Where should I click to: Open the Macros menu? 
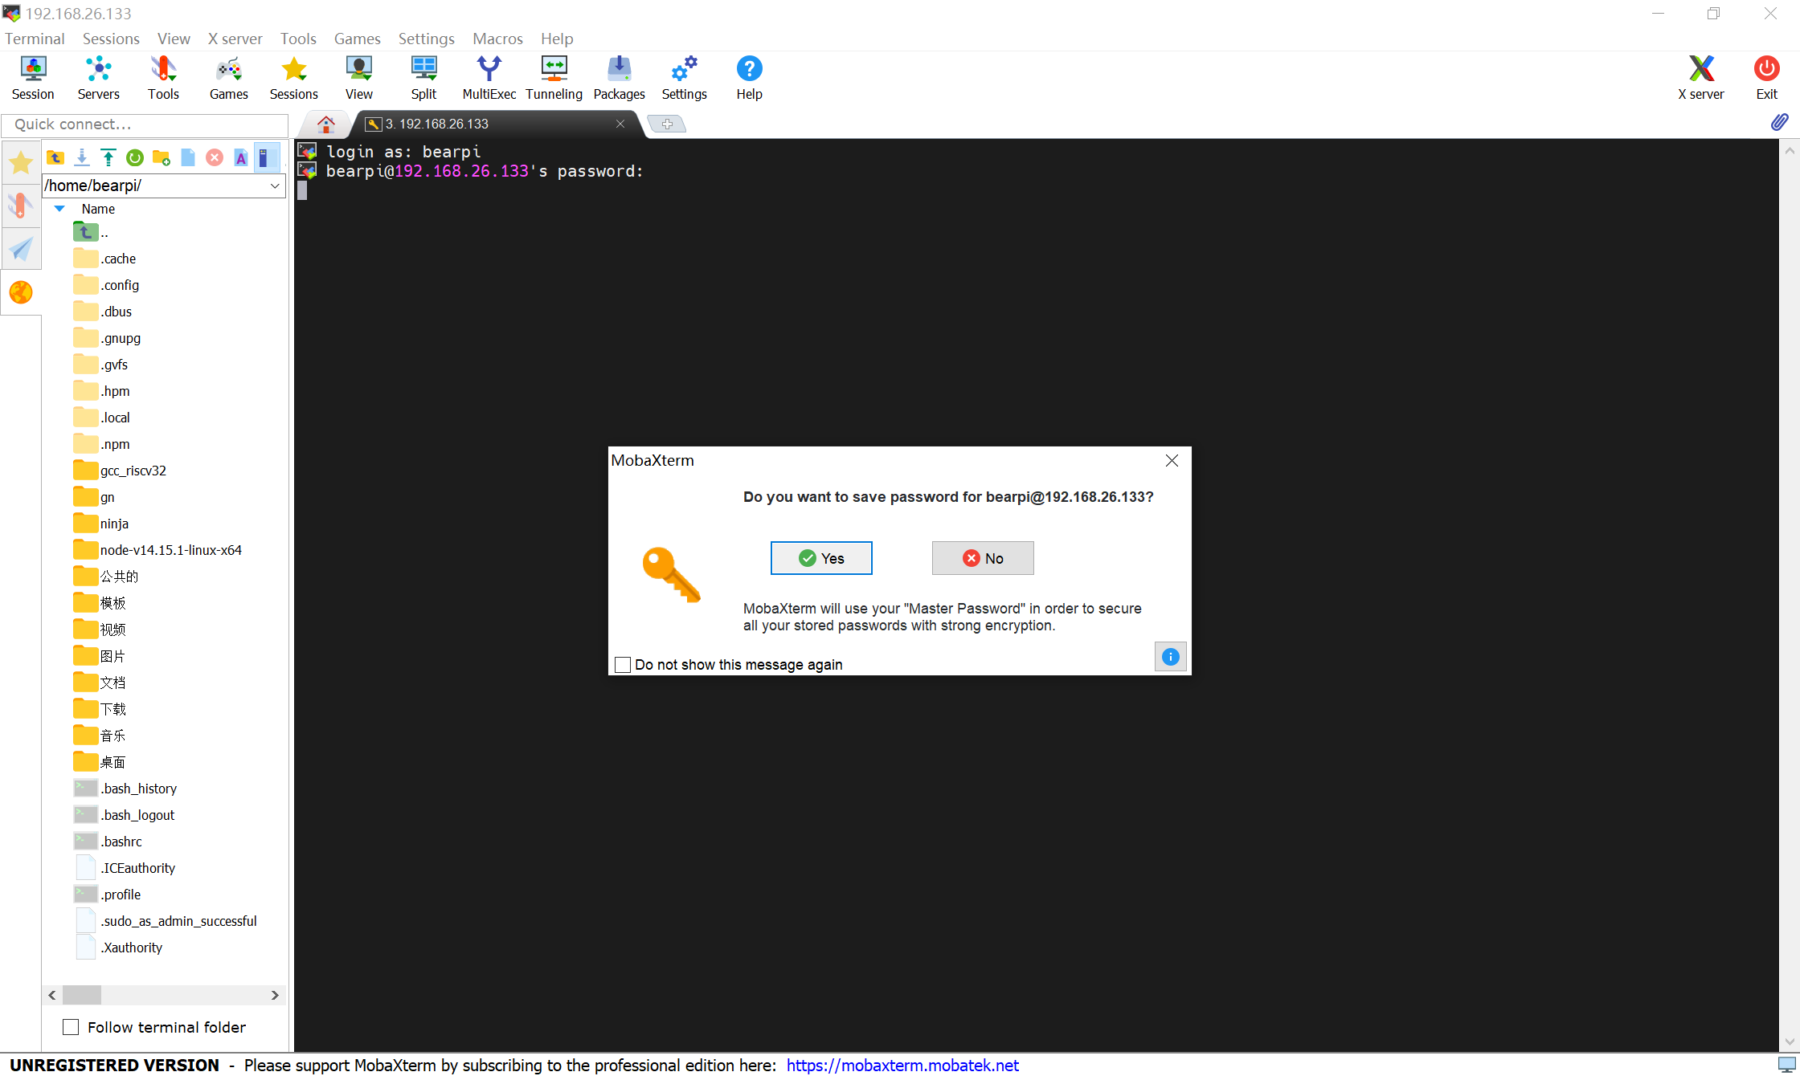(x=497, y=39)
